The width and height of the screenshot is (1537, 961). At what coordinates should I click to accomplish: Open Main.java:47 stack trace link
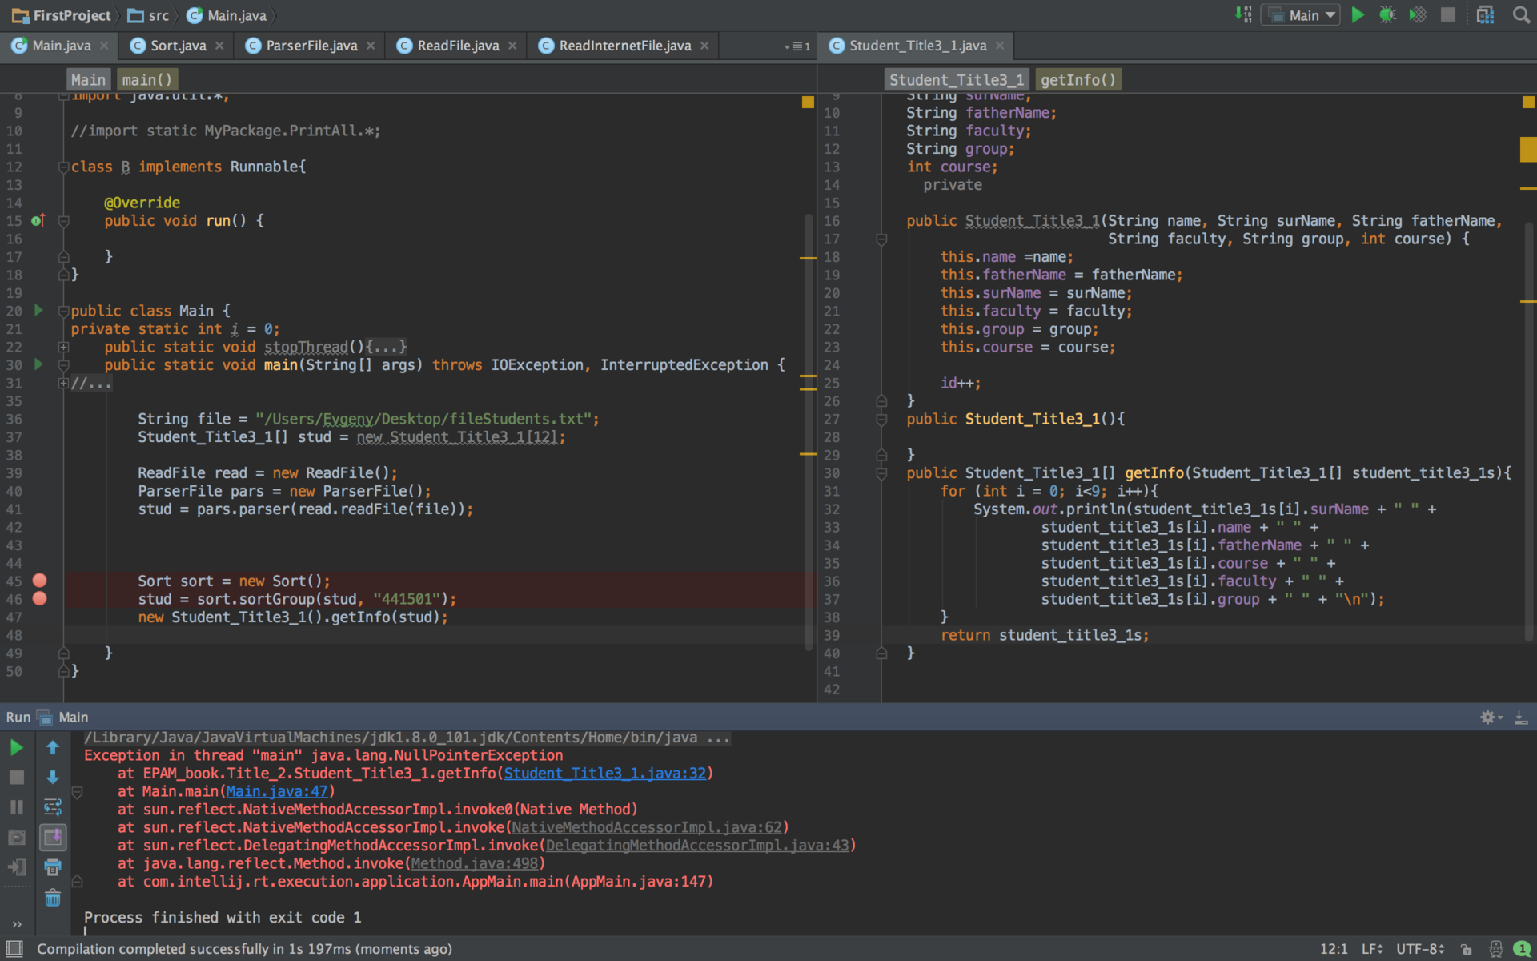pos(277,791)
